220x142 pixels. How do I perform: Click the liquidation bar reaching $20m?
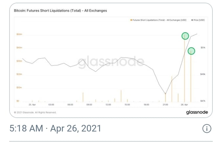pyautogui.click(x=172, y=89)
